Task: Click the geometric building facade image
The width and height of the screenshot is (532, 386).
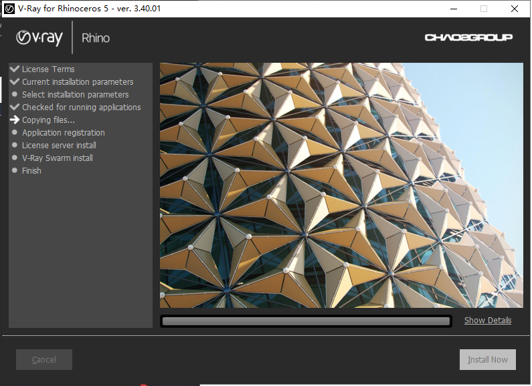Action: coord(341,185)
